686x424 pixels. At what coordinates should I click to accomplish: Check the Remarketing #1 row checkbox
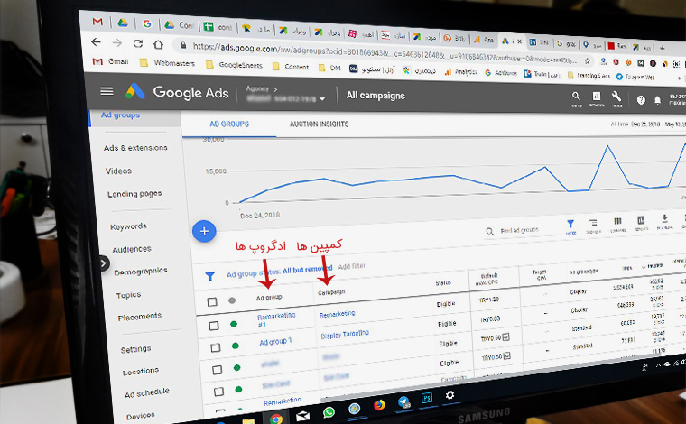pyautogui.click(x=214, y=326)
